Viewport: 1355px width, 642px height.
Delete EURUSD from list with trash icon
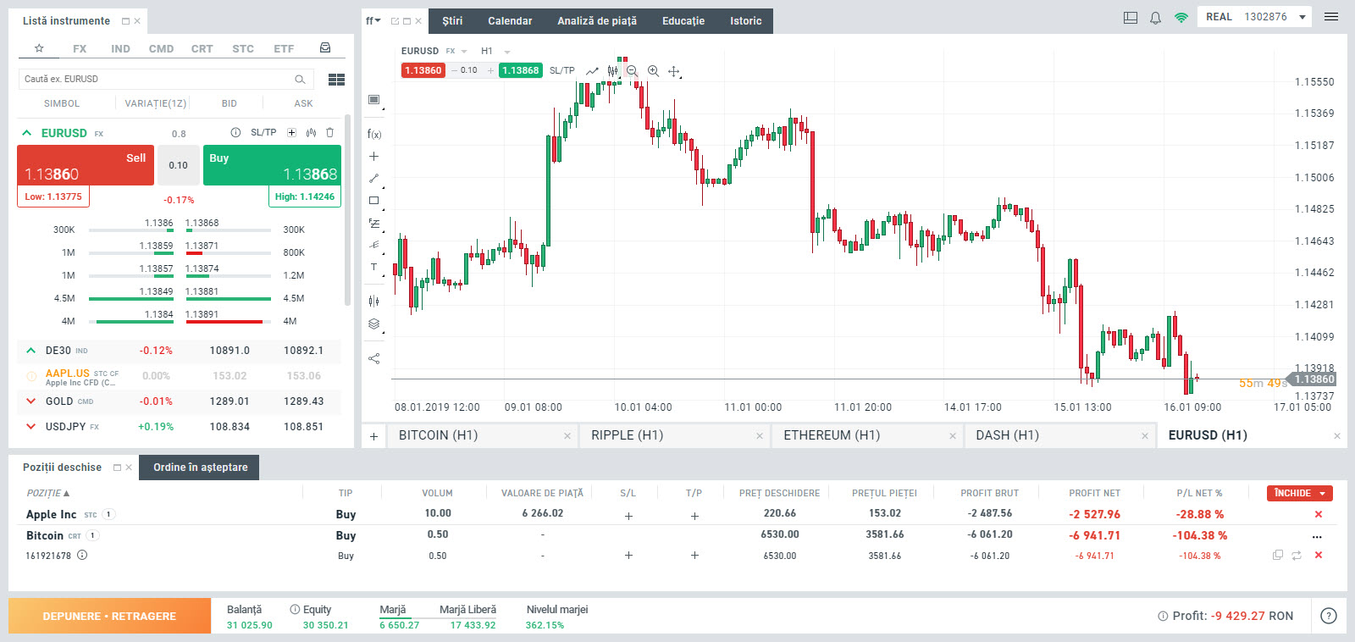[x=330, y=132]
